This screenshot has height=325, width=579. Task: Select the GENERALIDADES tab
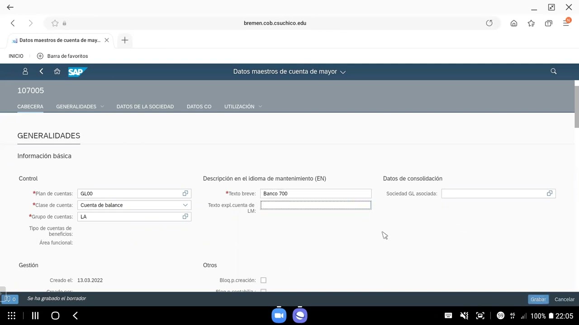[76, 107]
